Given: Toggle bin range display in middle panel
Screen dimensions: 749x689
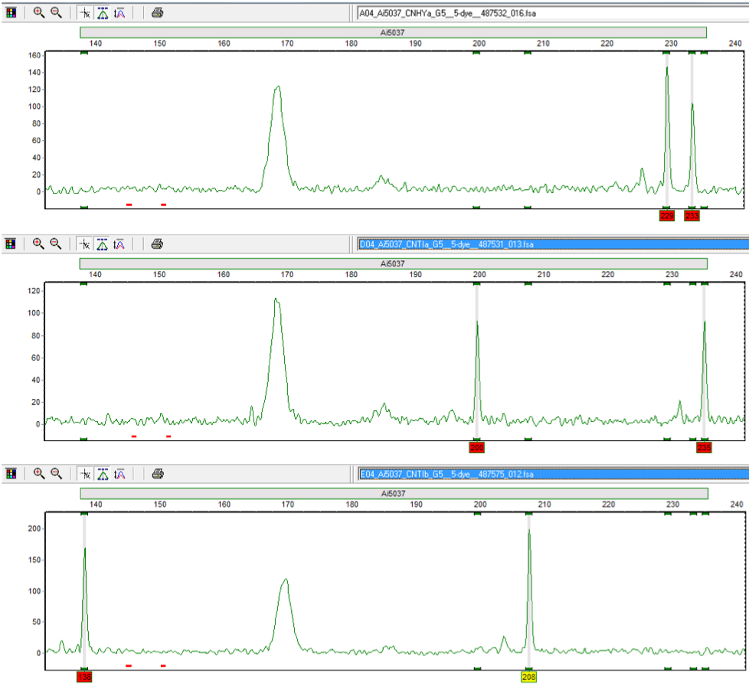Looking at the screenshot, I should pos(103,244).
